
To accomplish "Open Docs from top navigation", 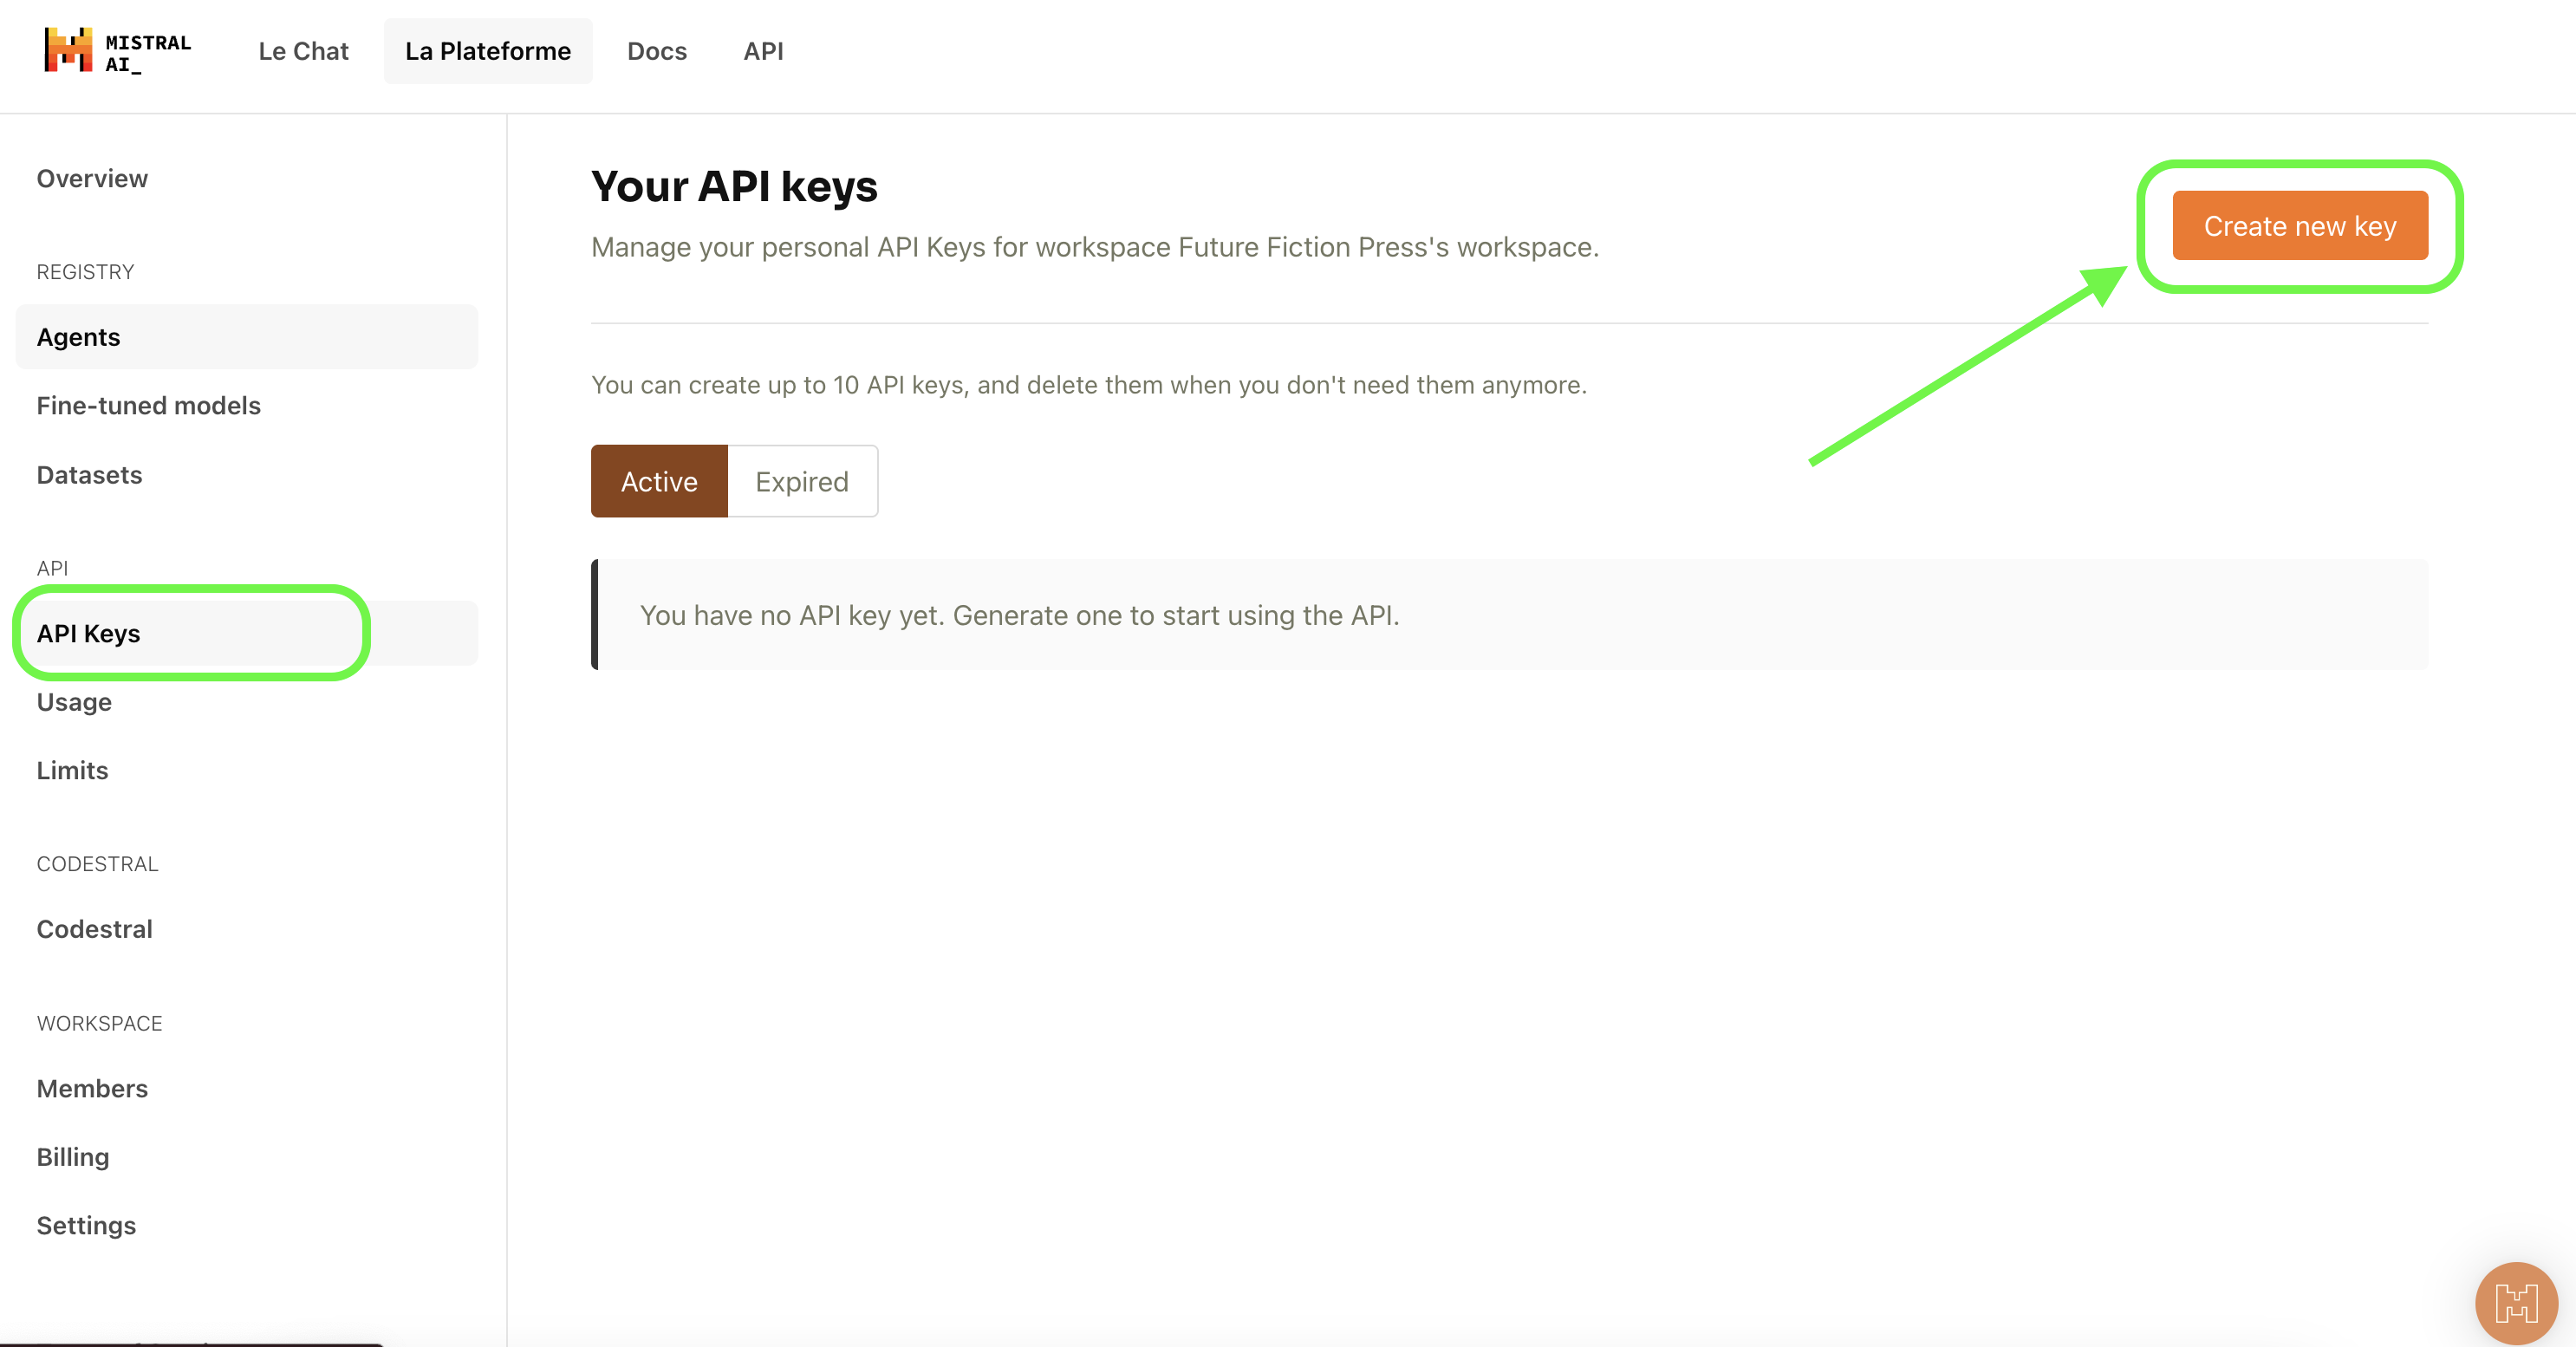I will pos(657,51).
